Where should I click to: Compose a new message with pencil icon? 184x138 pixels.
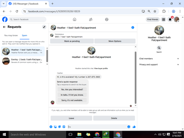[44, 27]
